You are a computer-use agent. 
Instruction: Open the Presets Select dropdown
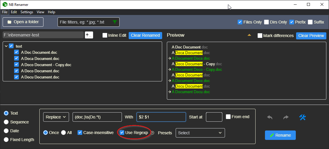(x=200, y=133)
